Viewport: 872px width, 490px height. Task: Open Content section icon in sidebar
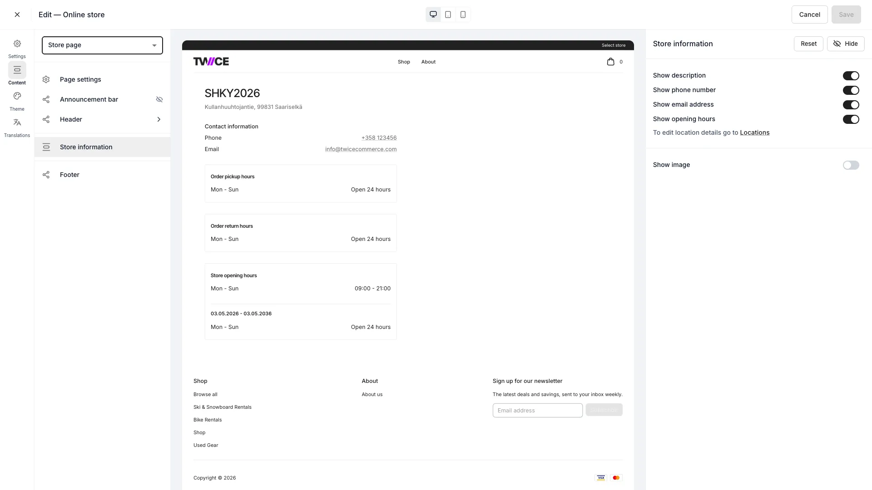point(17,70)
